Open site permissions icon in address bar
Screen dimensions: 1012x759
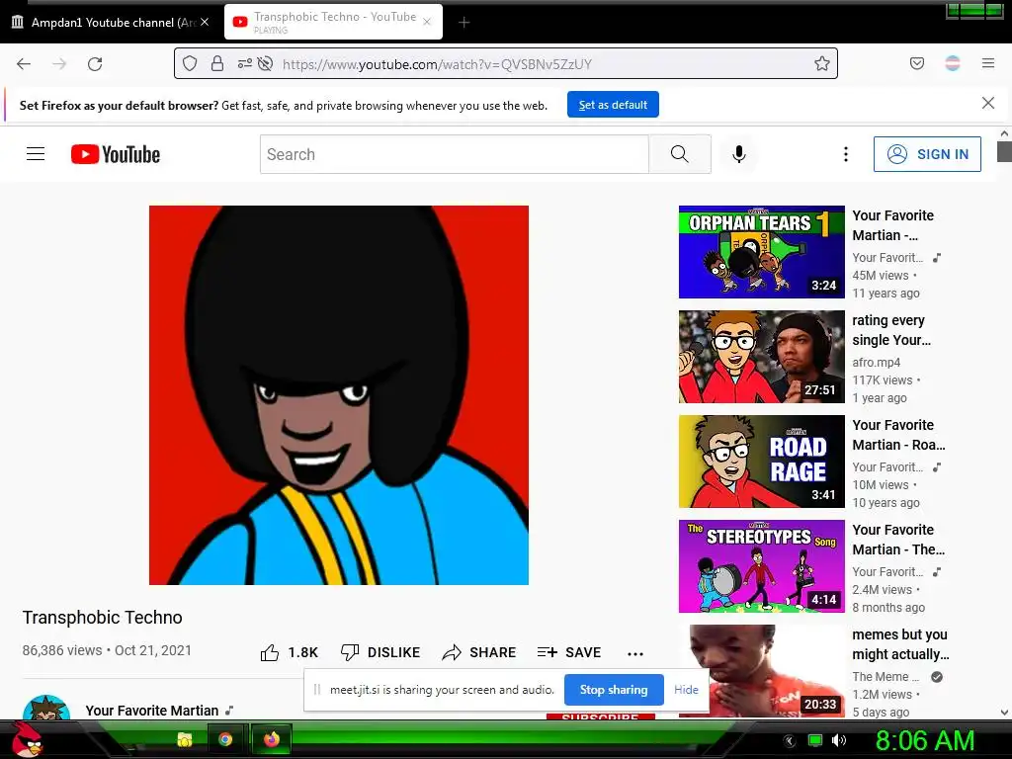tap(245, 63)
